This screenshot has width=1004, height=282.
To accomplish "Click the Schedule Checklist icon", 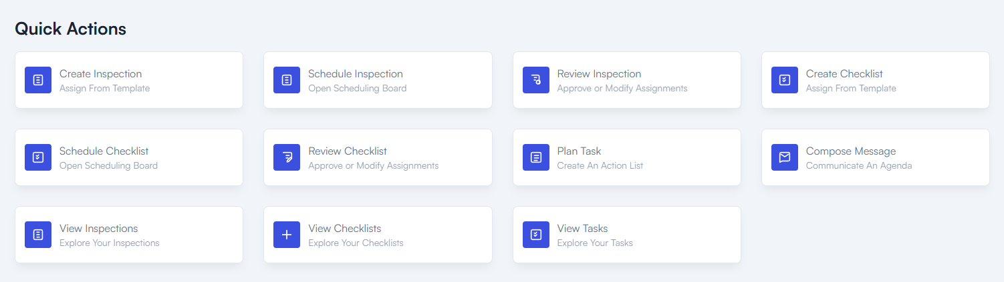I will coord(38,157).
